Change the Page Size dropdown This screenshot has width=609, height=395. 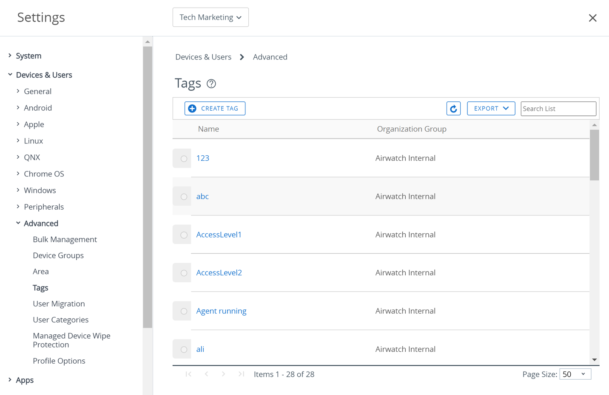coord(575,374)
